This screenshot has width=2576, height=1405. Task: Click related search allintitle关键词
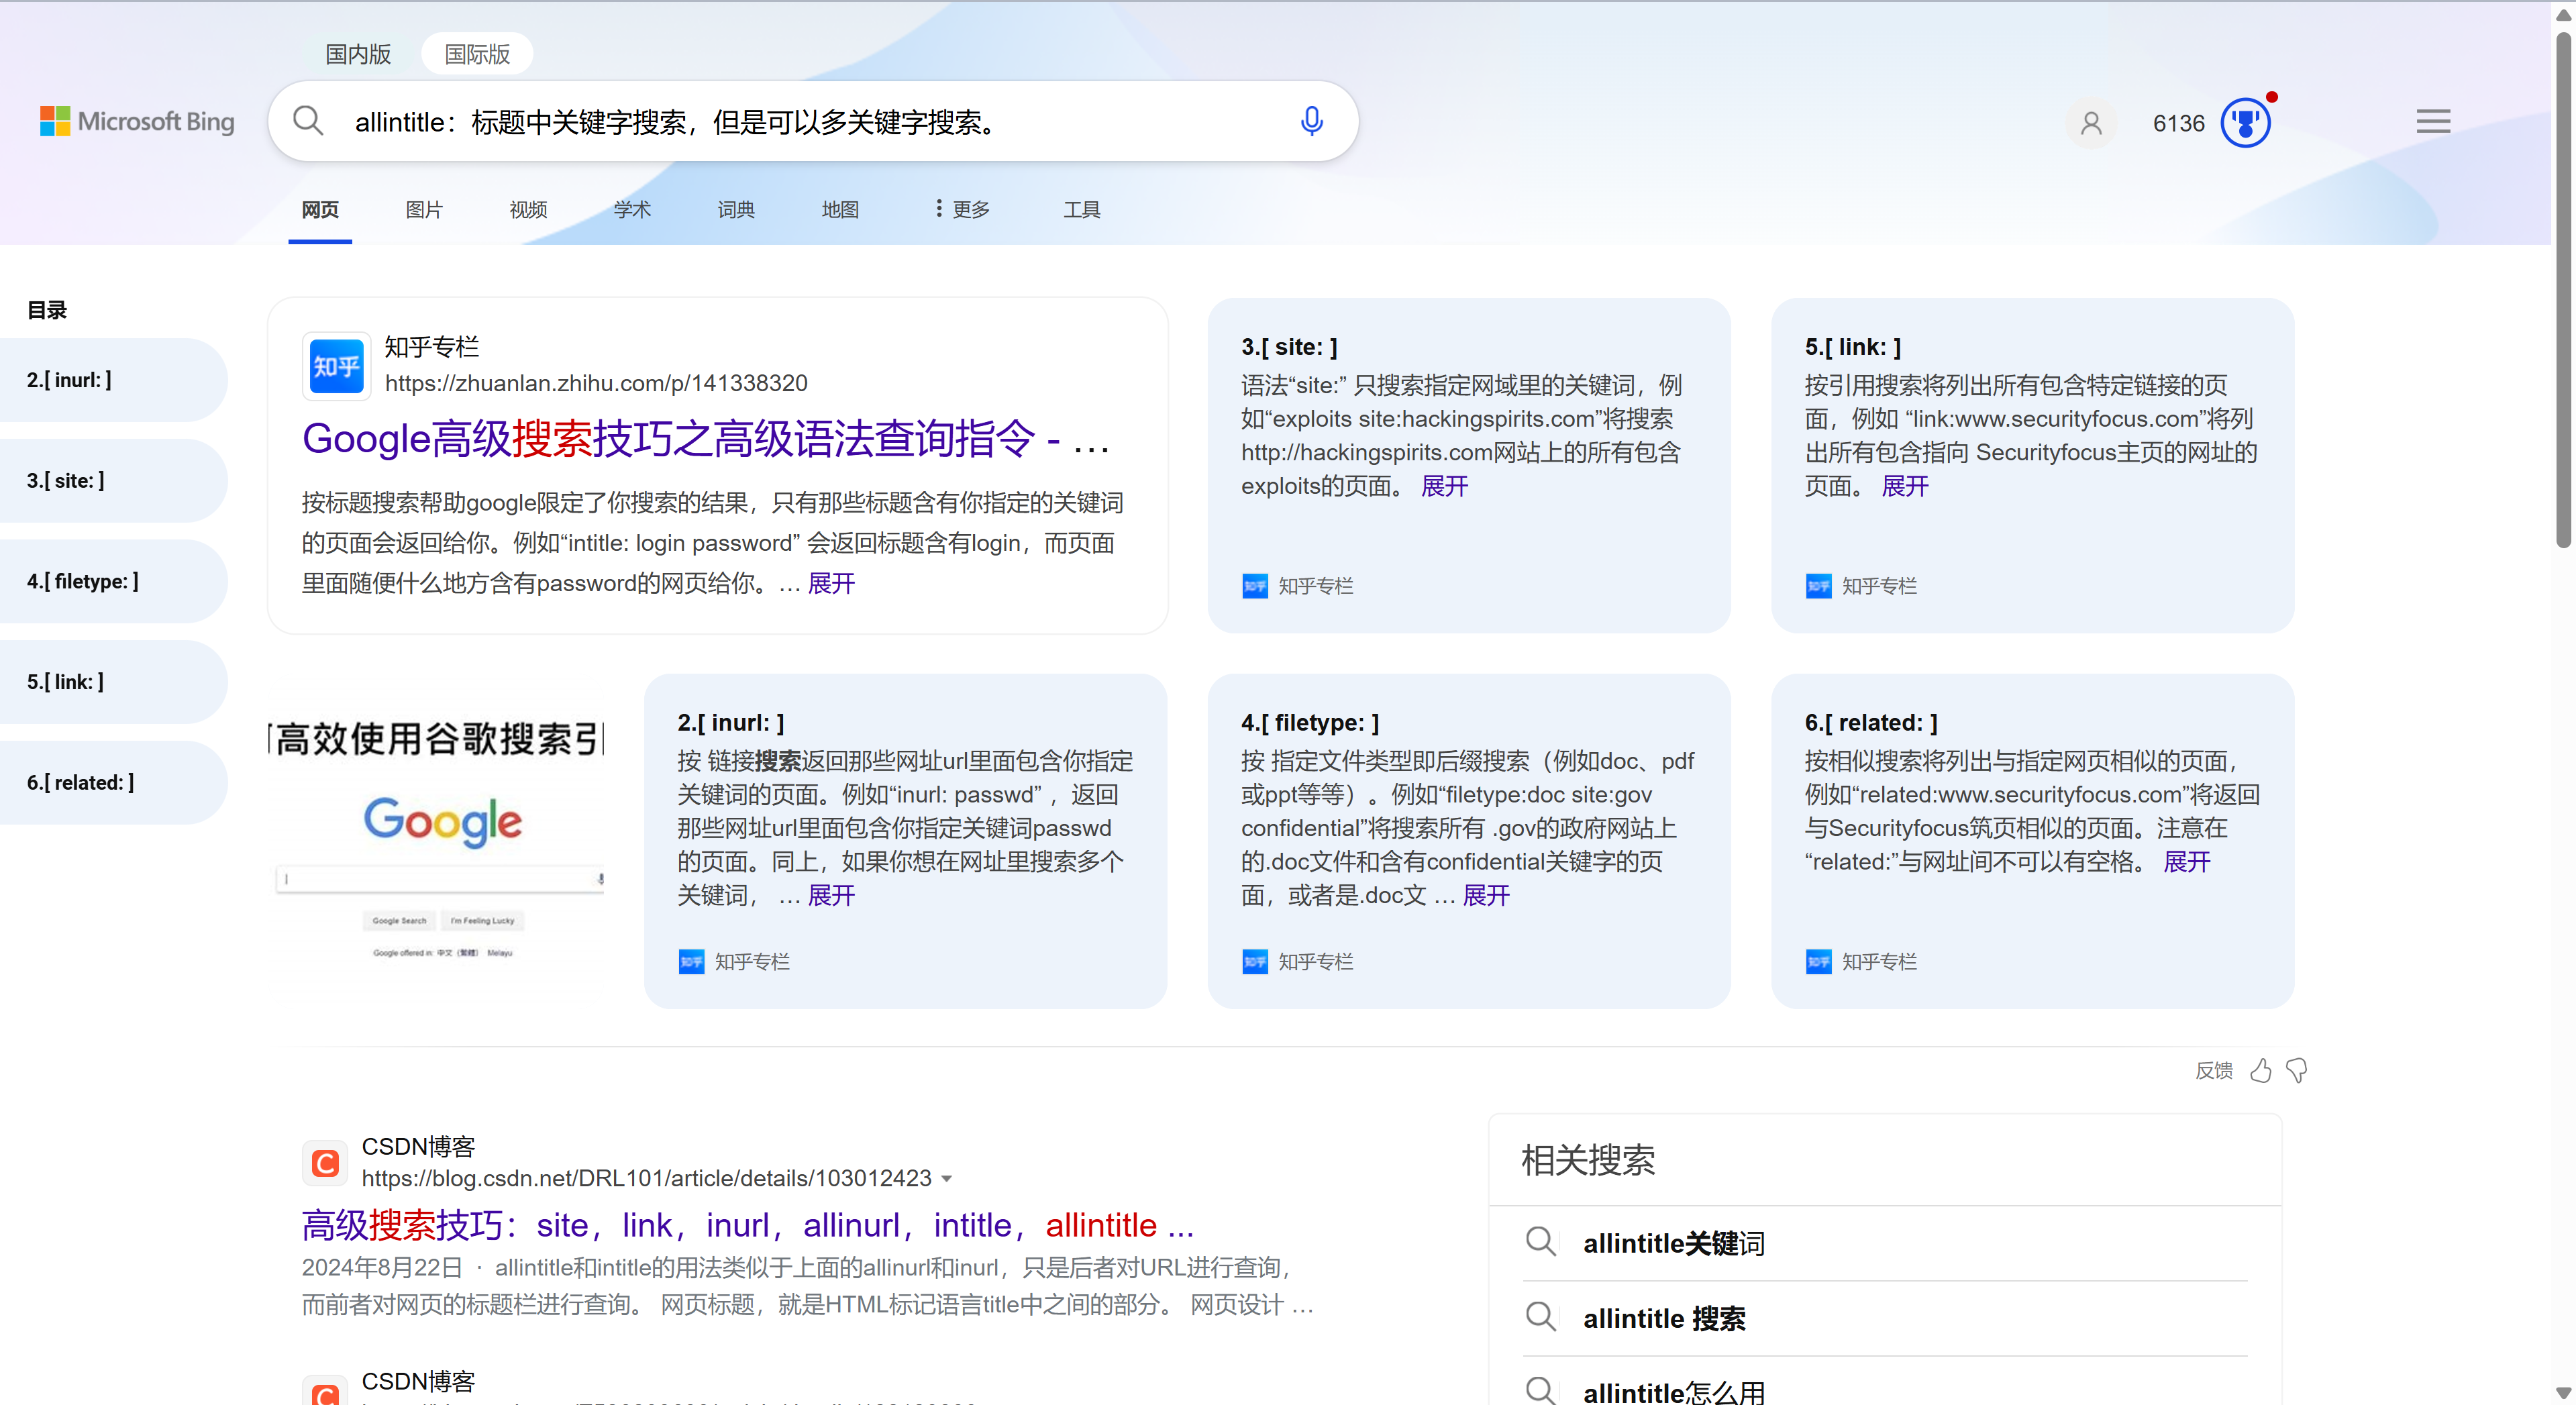tap(1673, 1243)
